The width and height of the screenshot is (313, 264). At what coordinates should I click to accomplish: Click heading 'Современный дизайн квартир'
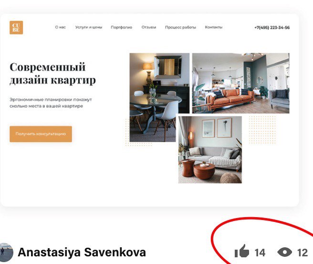[52, 74]
